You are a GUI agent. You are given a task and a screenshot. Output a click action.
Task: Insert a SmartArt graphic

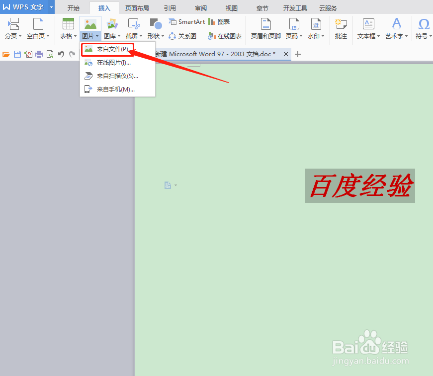[187, 21]
